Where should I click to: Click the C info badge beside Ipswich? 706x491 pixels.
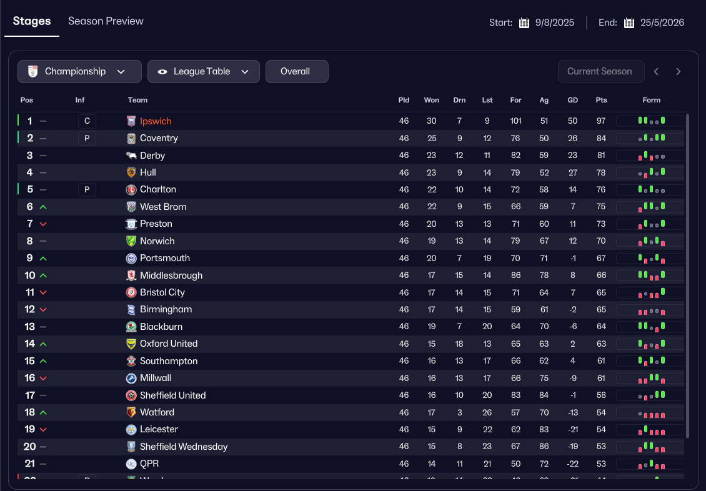click(x=87, y=121)
